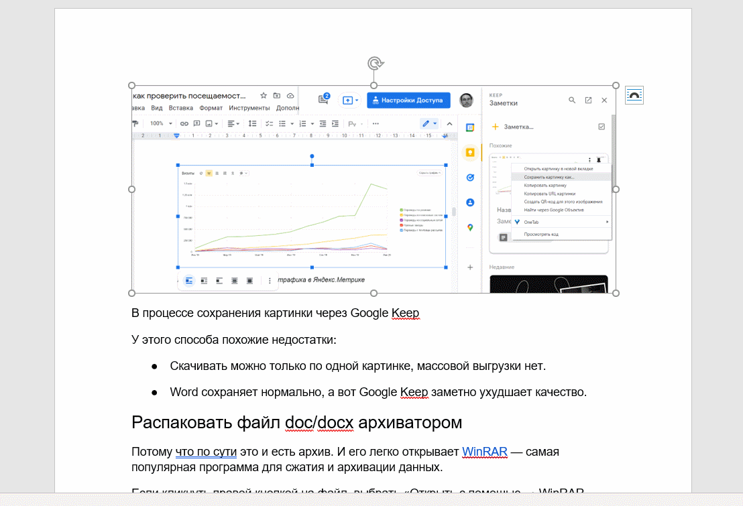Viewport: 743px width, 506px height.
Task: Click the new list checkbox icon in the Keep panel
Action: coord(602,127)
